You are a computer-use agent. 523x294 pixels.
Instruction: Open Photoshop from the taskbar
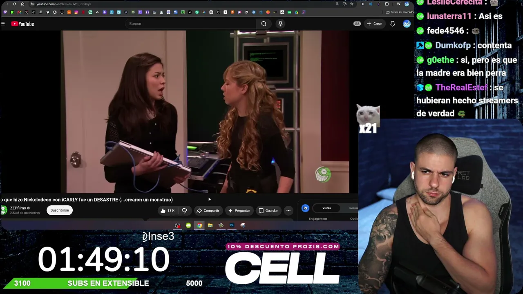232,225
